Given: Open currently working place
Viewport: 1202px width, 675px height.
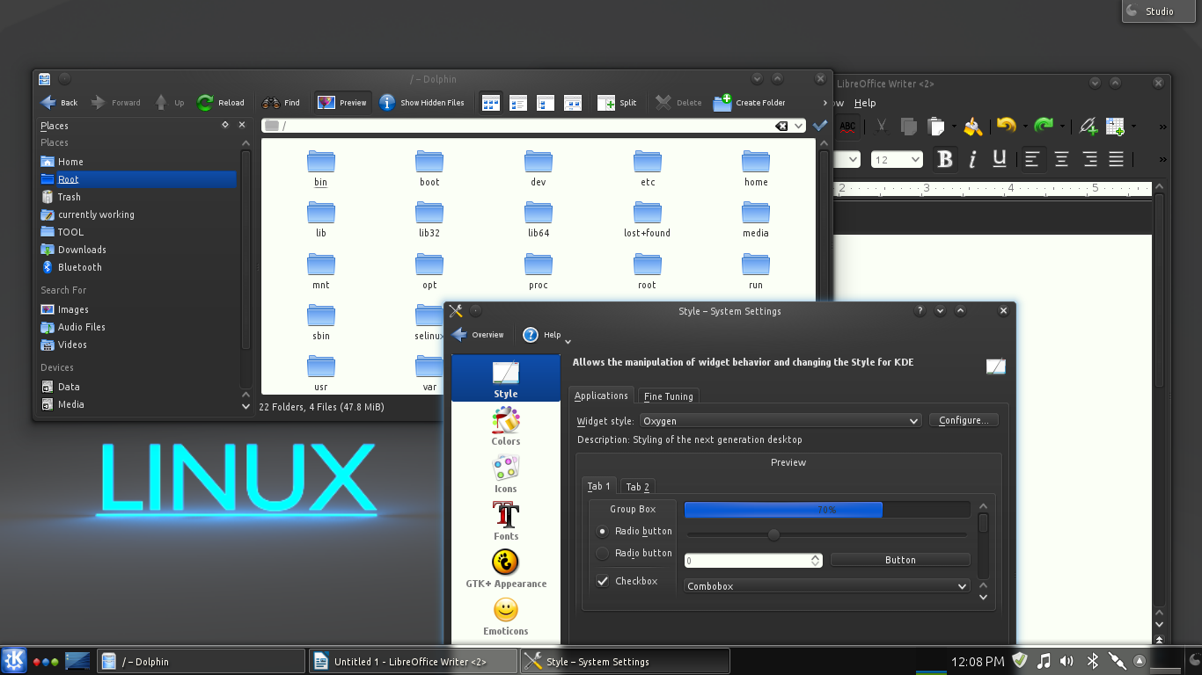Looking at the screenshot, I should [x=138, y=214].
